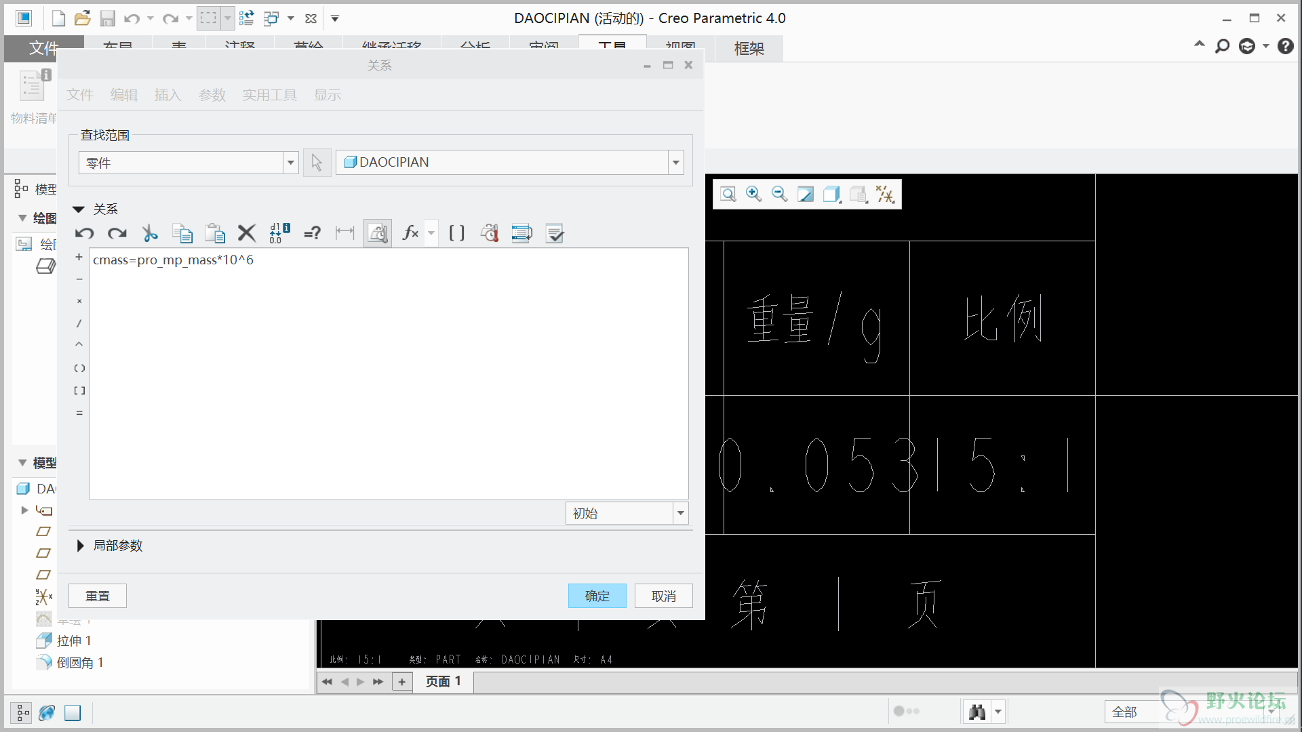Open search binoculars tool in status bar
Image resolution: width=1302 pixels, height=732 pixels.
pyautogui.click(x=977, y=712)
